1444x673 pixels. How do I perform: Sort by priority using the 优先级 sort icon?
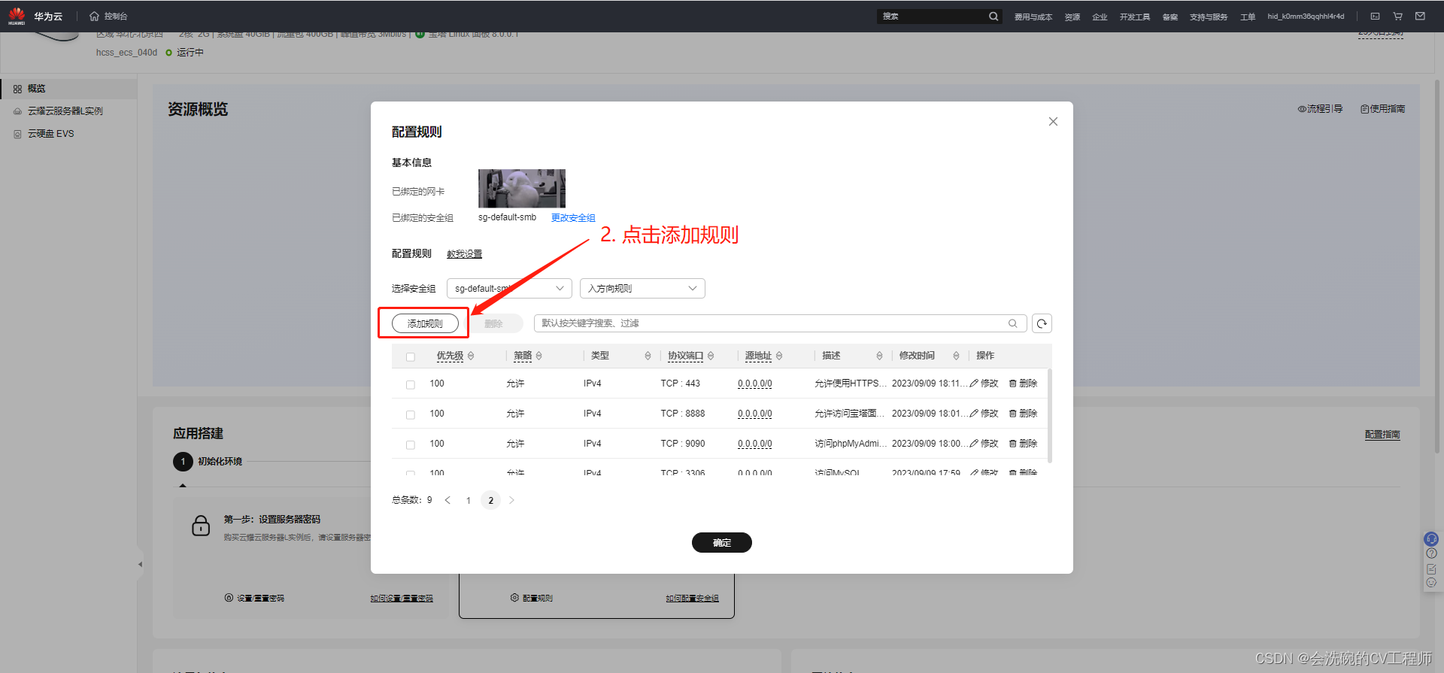(x=471, y=356)
